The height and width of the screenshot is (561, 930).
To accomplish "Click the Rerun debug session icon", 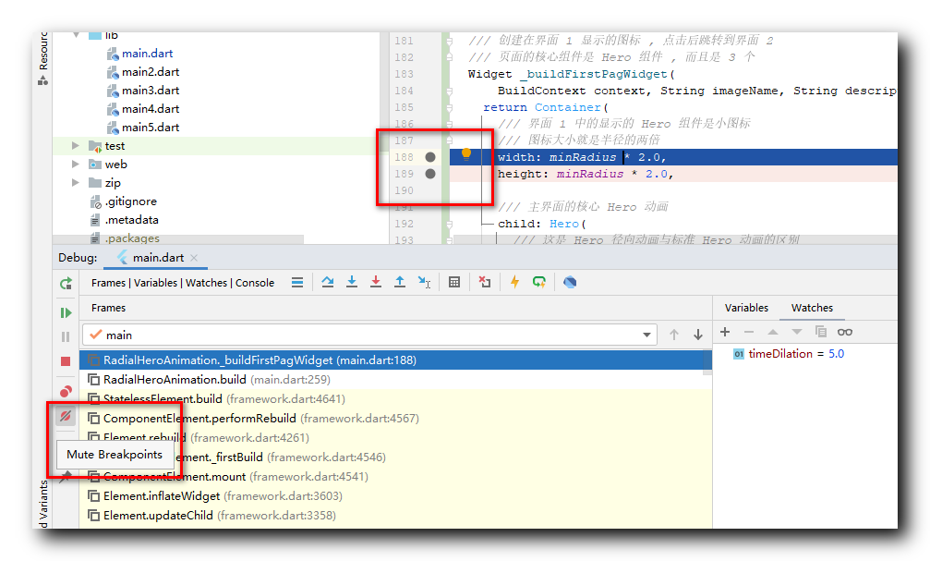I will 66,284.
